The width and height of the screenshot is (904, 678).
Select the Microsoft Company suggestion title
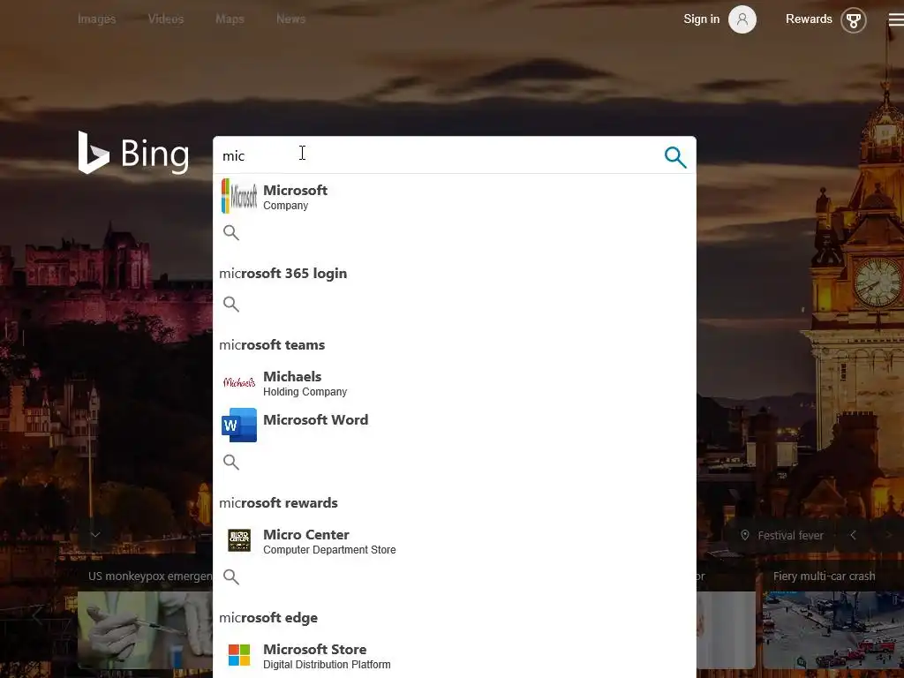[295, 191]
